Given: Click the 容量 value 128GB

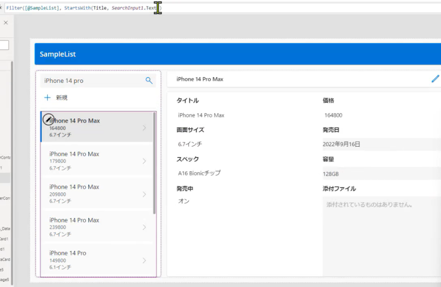Looking at the screenshot, I should pos(331,174).
